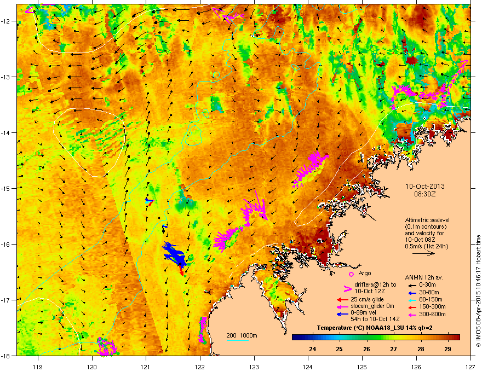Click the 121 longitude axis label
Viewport: 482px width, 372px height.
point(146,367)
